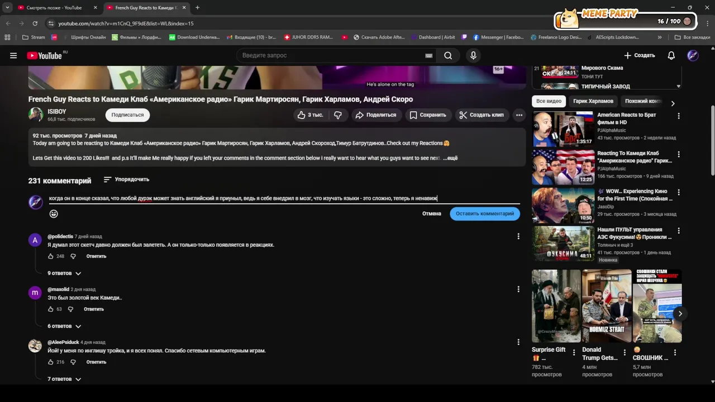Open the WOW... Experiencing Кино video thumbnail
The width and height of the screenshot is (715, 402).
point(563,205)
